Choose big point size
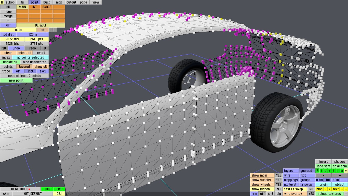348x196 pixels. click(x=279, y=194)
